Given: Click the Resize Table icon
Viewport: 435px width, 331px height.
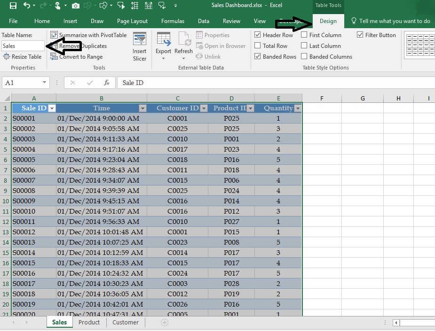Looking at the screenshot, I should pyautogui.click(x=7, y=57).
